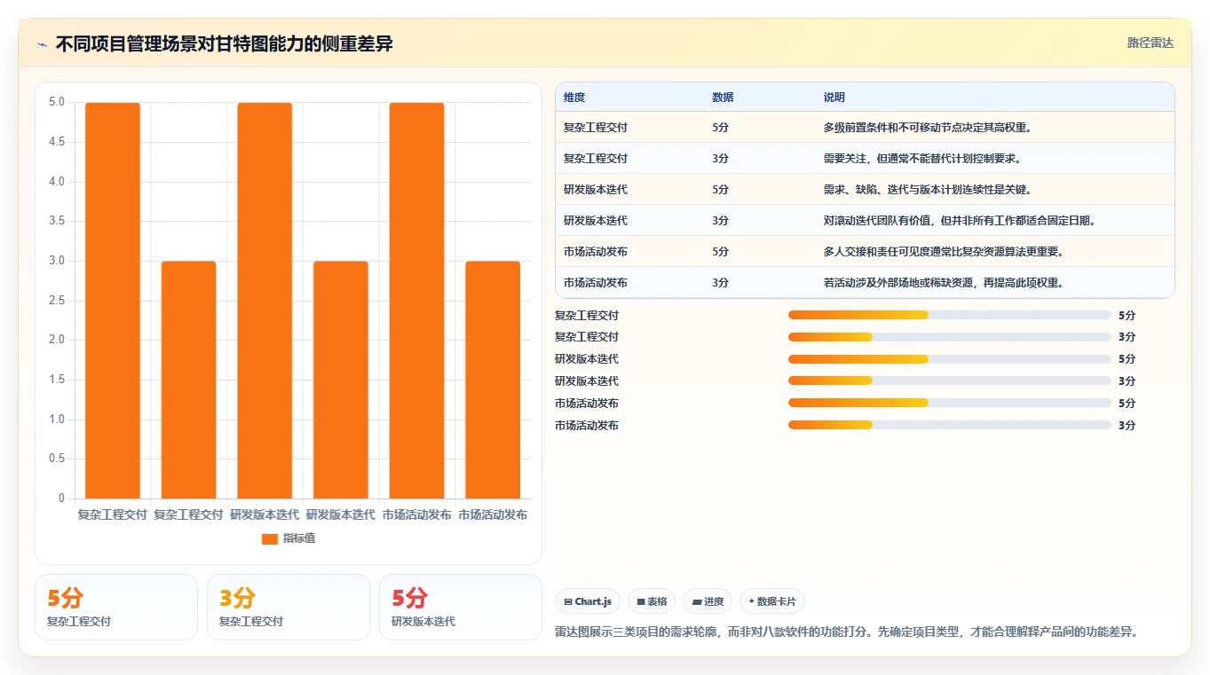Click the 3.0 chart bar for 研发版本迭代
The image size is (1210, 675).
(341, 380)
